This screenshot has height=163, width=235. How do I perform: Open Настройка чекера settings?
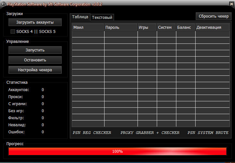pos(35,70)
